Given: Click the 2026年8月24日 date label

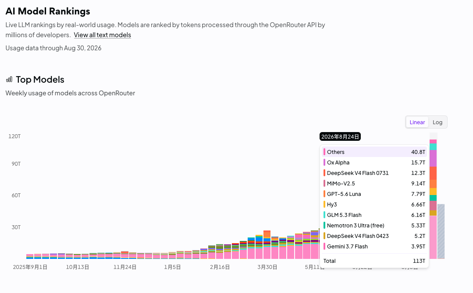Looking at the screenshot, I should tap(340, 136).
